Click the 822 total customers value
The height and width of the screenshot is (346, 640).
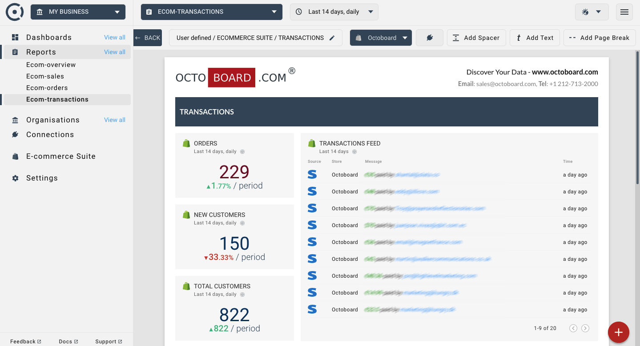click(x=234, y=315)
